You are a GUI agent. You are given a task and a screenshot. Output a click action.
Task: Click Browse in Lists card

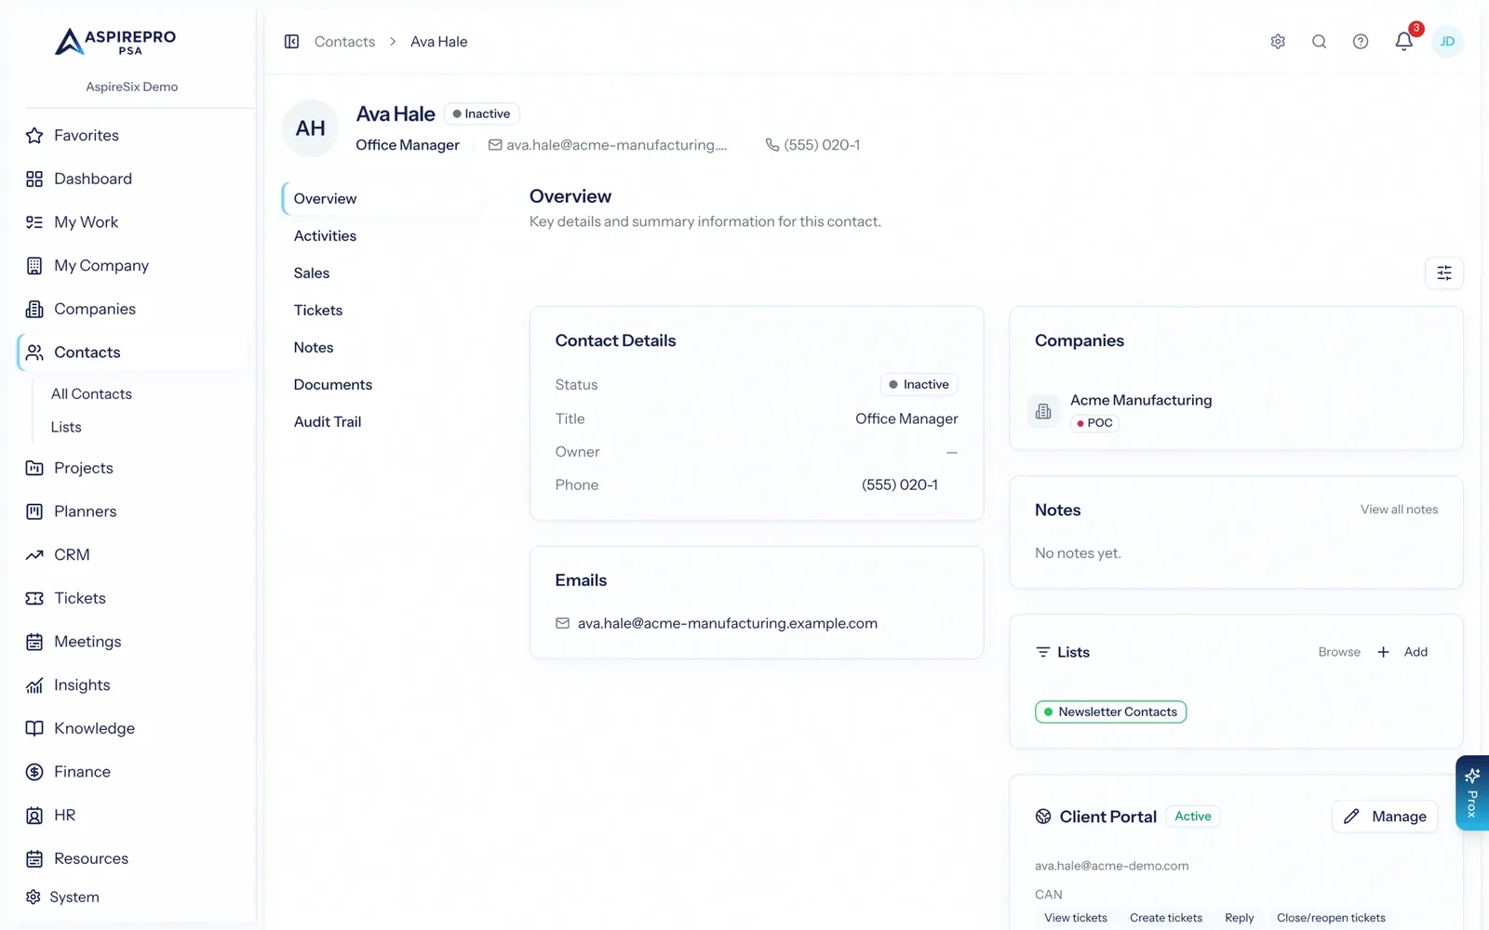click(x=1339, y=652)
